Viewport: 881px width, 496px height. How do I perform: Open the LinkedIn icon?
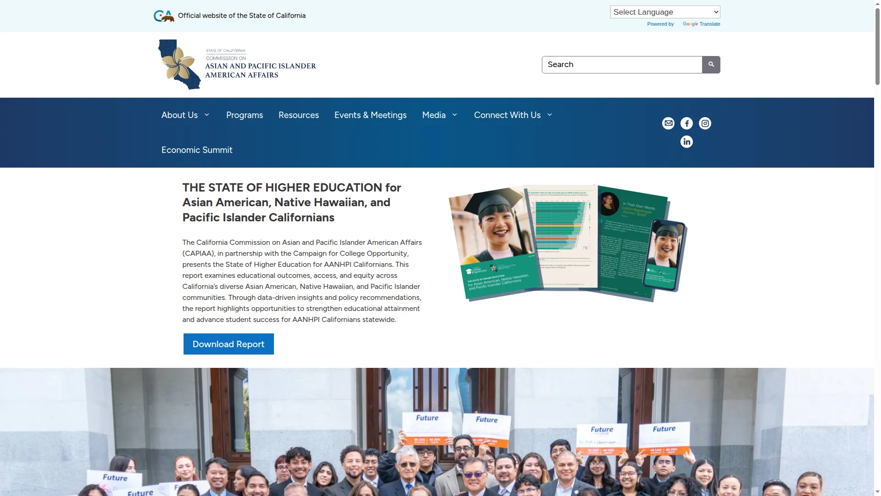686,141
